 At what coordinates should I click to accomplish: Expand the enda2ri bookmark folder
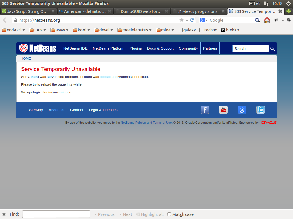13,30
